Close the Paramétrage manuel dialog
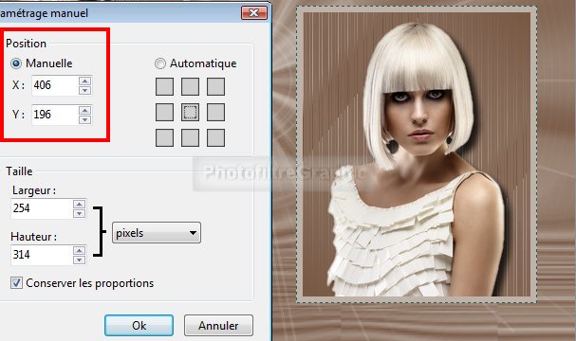This screenshot has width=576, height=341. (x=253, y=13)
